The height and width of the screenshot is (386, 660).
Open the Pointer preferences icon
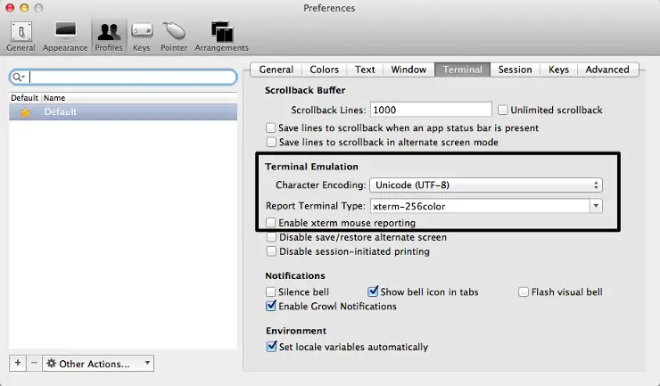(x=174, y=34)
